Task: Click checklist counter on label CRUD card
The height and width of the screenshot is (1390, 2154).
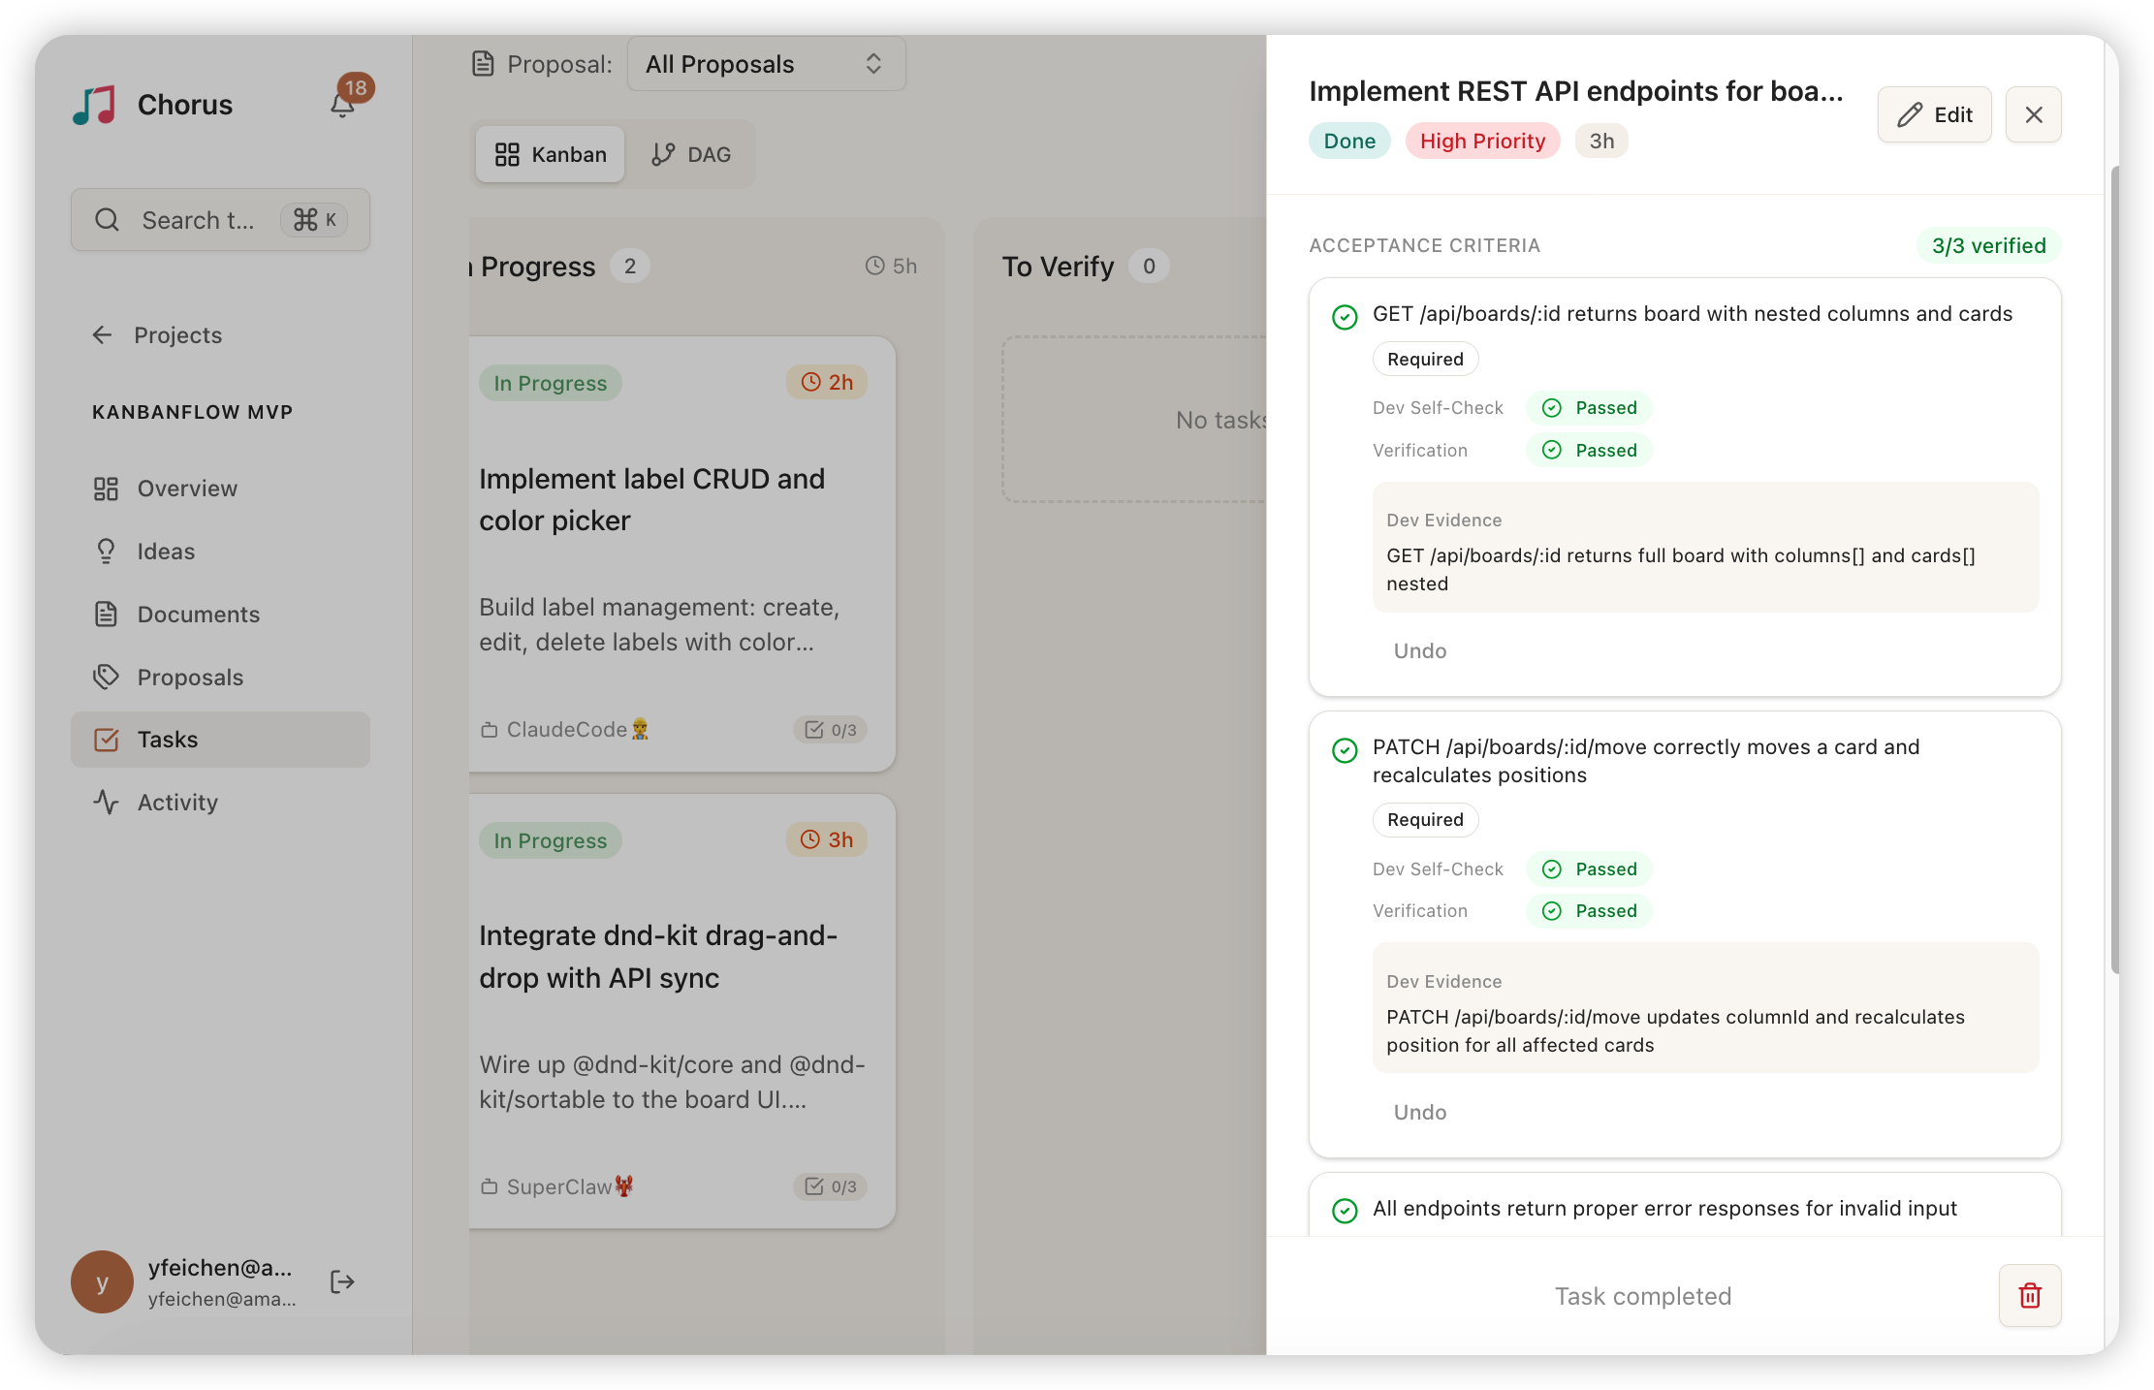Action: tap(831, 729)
